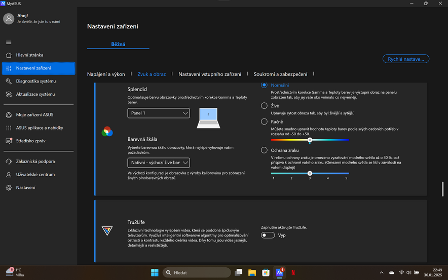The height and width of the screenshot is (280, 448).
Task: Open Zákaznická podpora headset icon
Action: point(9,162)
